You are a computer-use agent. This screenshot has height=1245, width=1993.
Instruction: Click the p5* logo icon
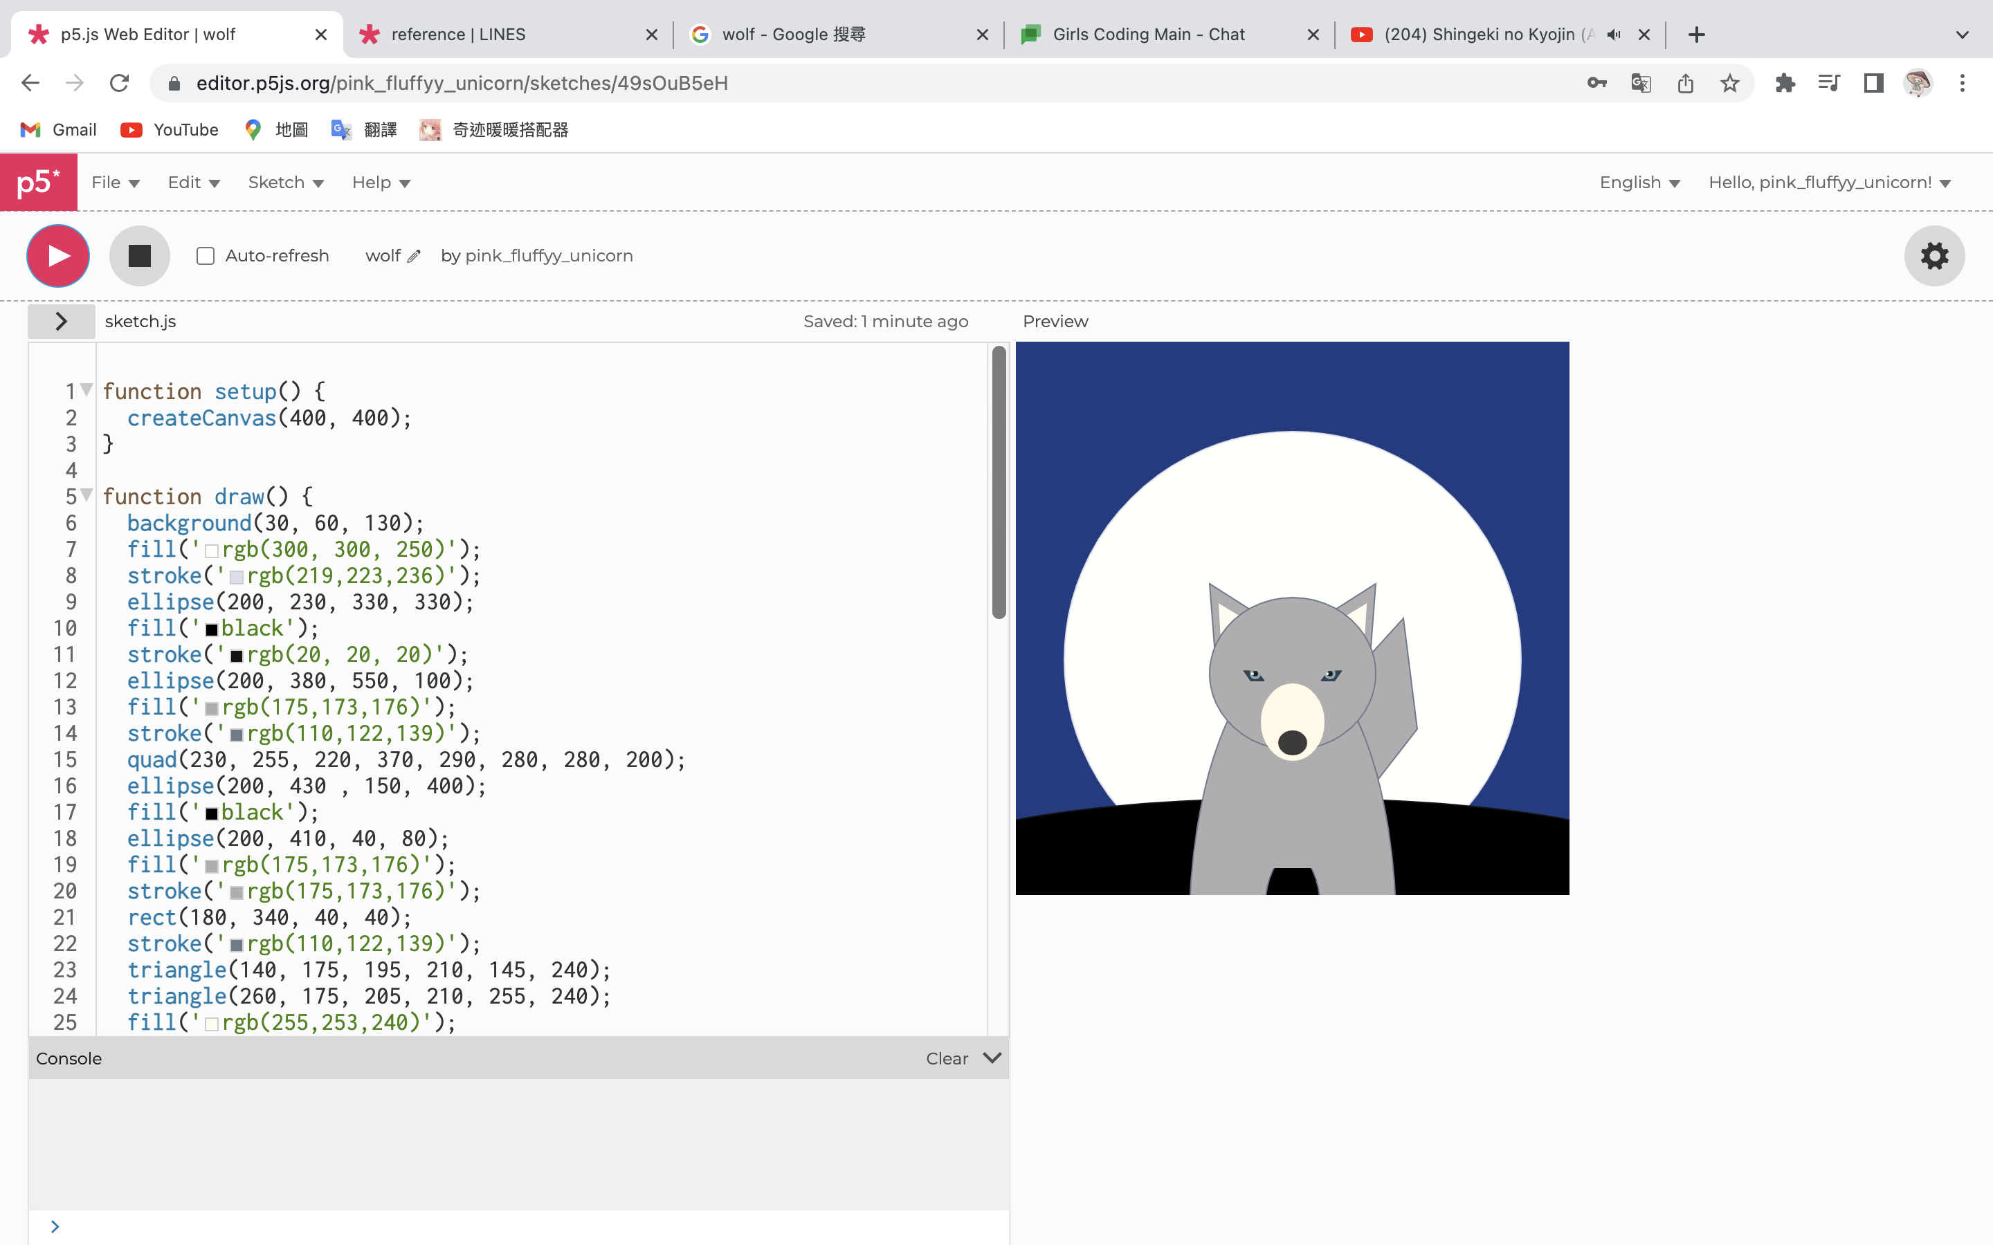39,182
